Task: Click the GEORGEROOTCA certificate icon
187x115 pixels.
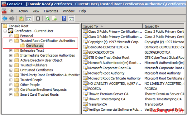Action: 85,52
